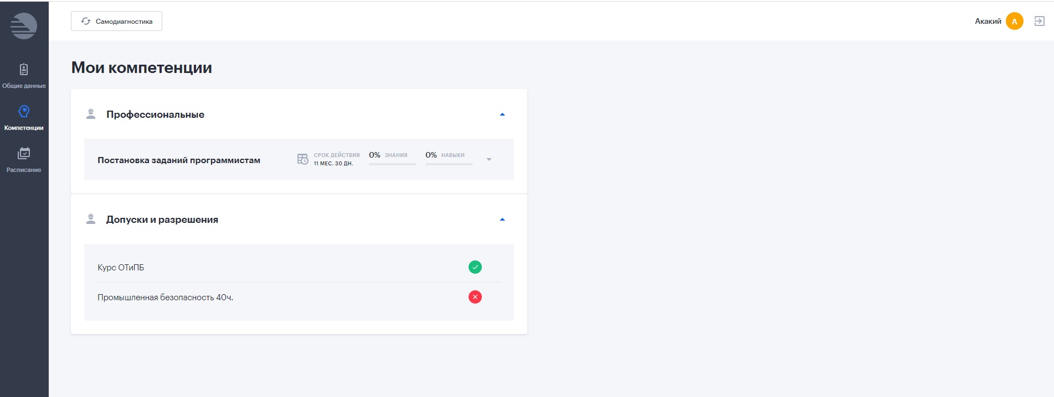
Task: Click the logout icon
Action: click(1040, 21)
